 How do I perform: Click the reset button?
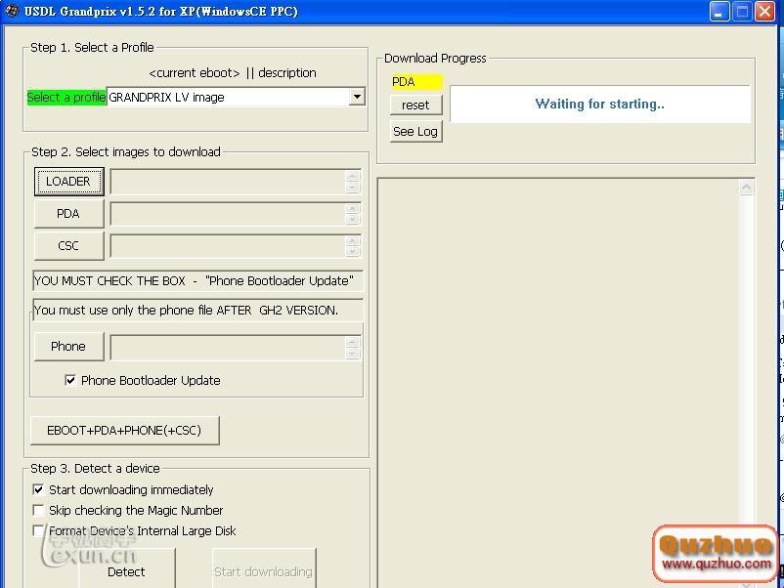(x=416, y=105)
